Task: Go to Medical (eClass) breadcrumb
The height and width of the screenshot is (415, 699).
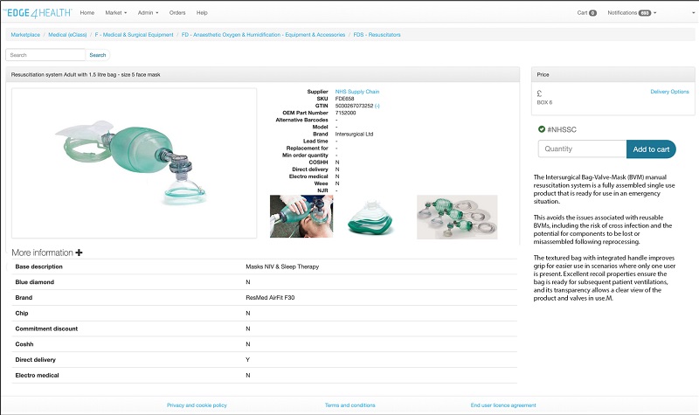Action: (67, 35)
